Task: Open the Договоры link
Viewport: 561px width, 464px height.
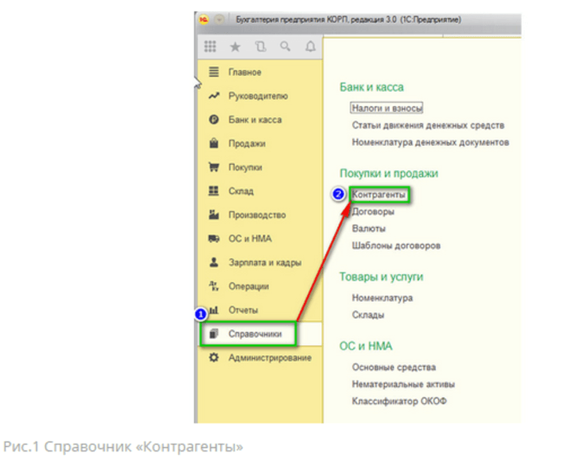Action: [x=373, y=212]
